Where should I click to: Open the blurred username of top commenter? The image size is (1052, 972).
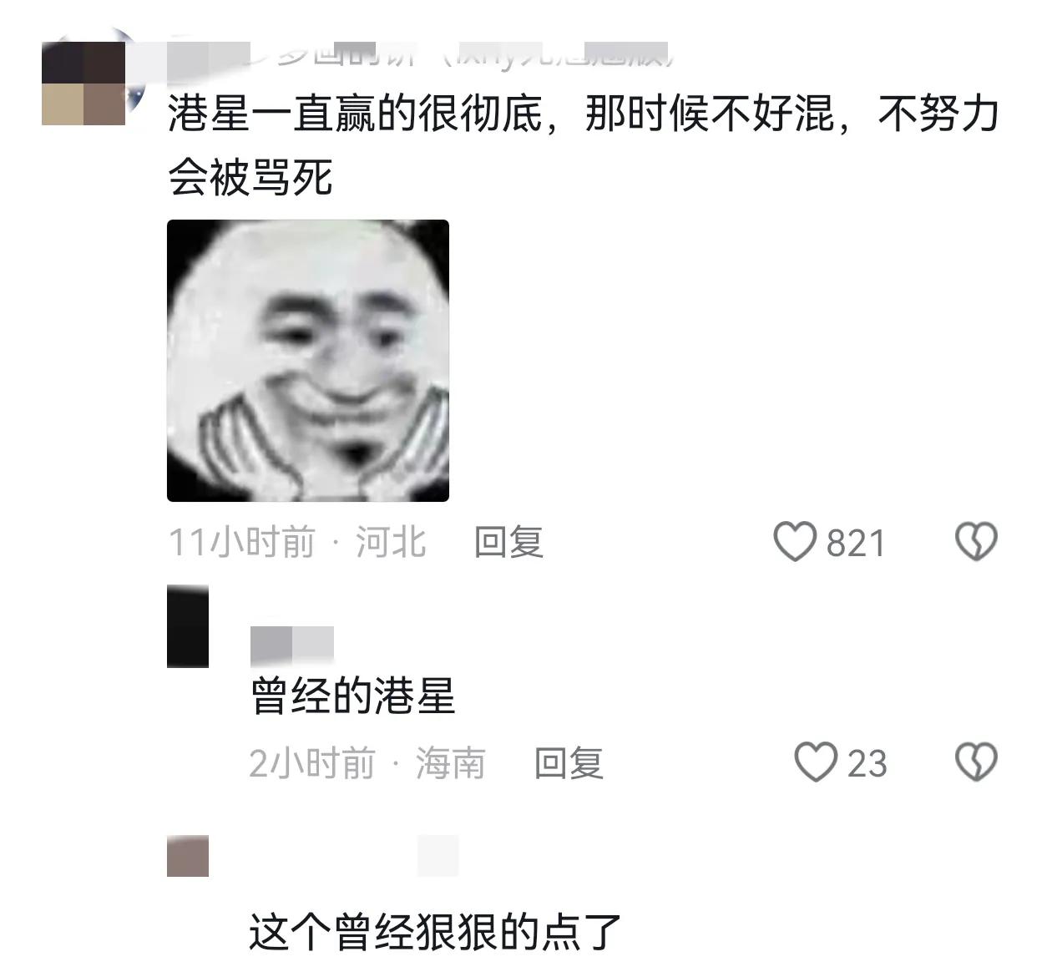tap(417, 56)
